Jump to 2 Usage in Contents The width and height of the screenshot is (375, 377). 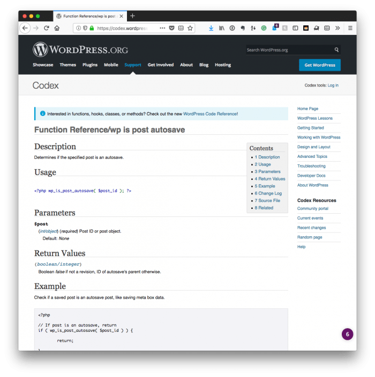(x=262, y=164)
